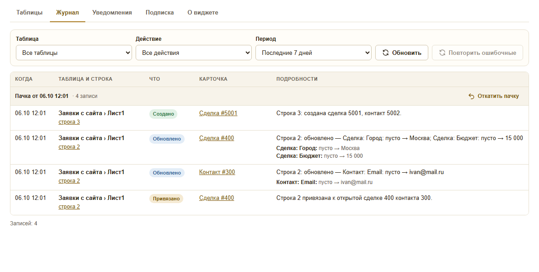The image size is (539, 272).
Task: Click the 4 записи count in batch header
Action: point(86,96)
